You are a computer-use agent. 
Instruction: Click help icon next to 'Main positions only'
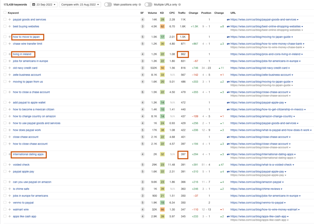click(140, 5)
